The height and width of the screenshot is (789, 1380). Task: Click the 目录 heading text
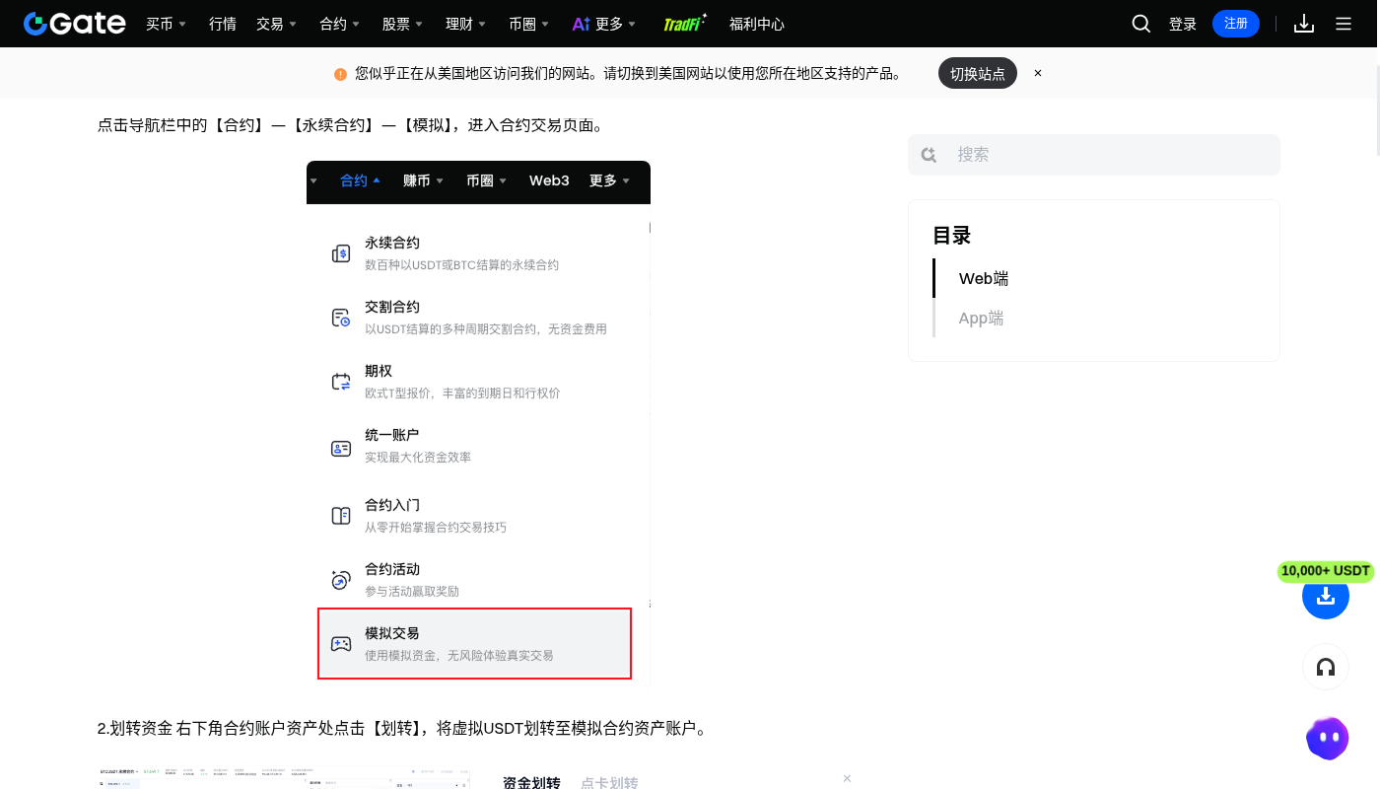tap(952, 236)
